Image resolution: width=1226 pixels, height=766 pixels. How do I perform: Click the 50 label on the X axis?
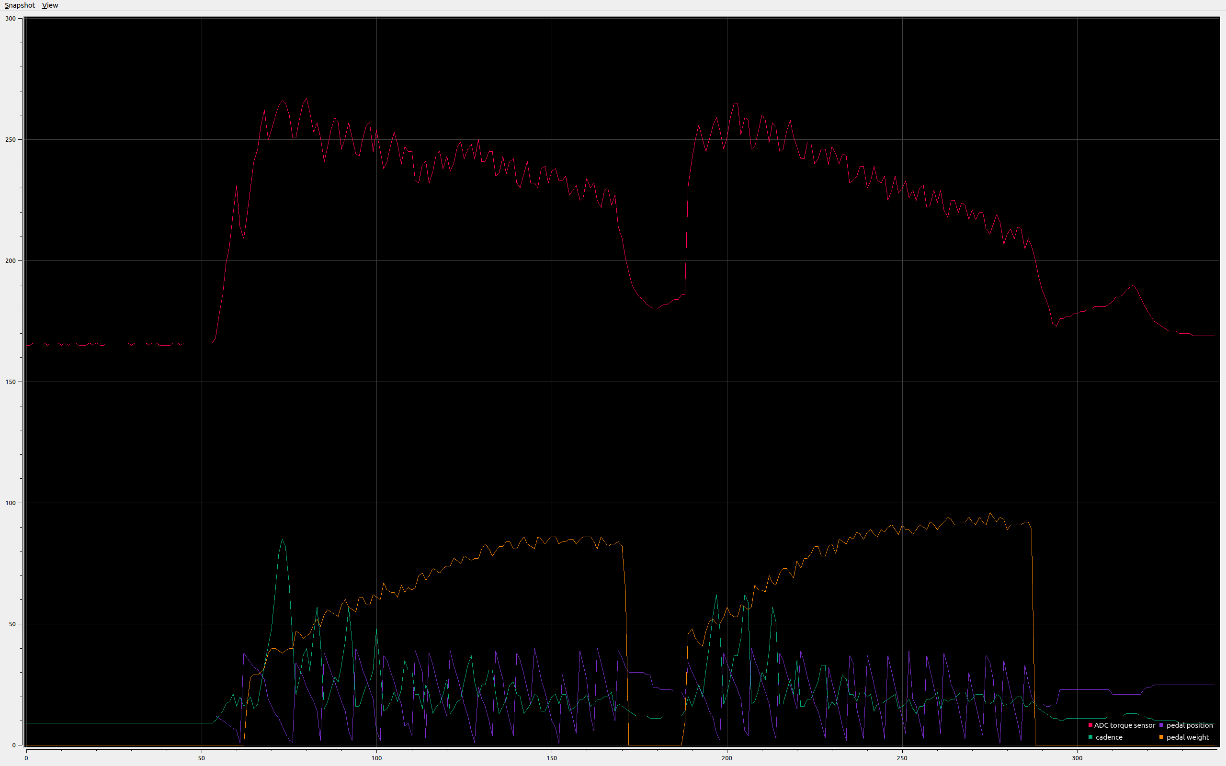coord(202,758)
